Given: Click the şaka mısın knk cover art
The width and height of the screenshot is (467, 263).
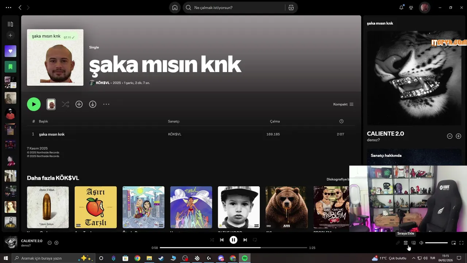Looking at the screenshot, I should click(x=55, y=57).
